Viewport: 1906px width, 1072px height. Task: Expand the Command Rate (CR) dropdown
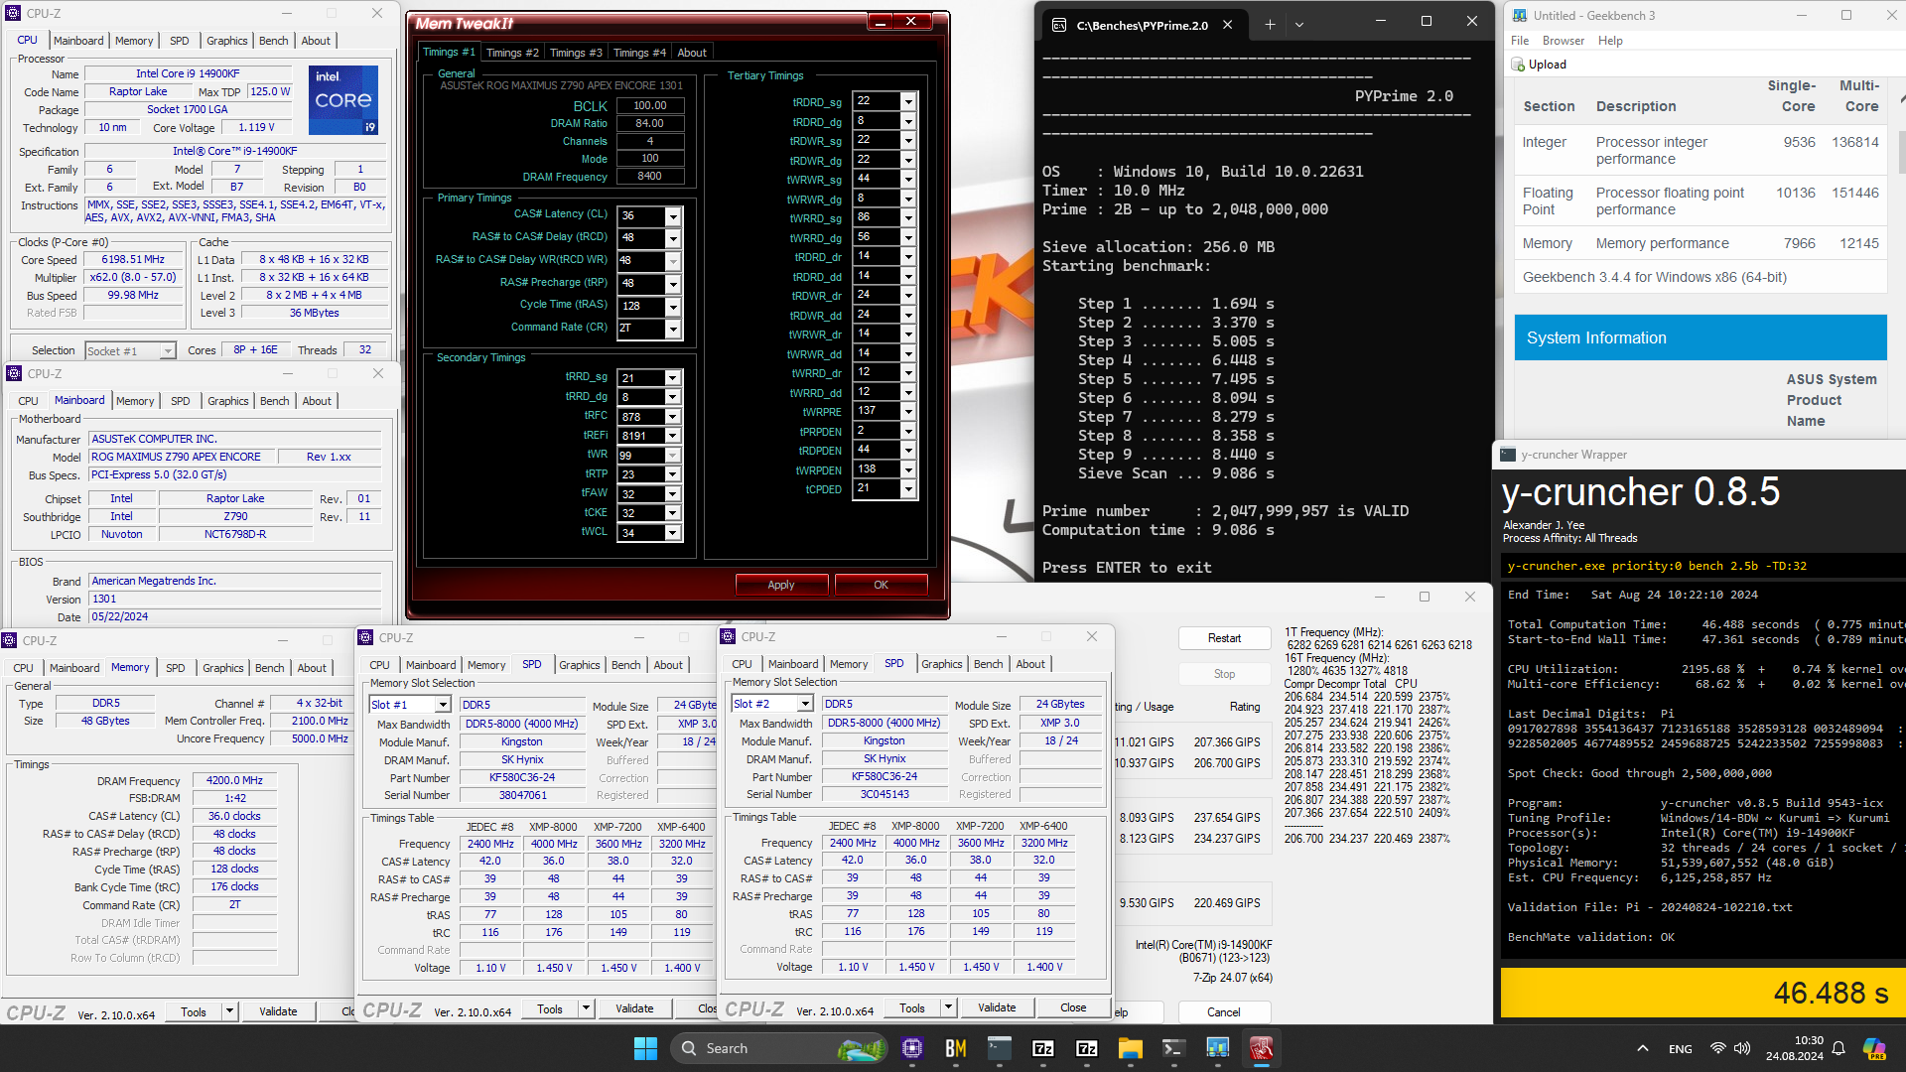[x=673, y=329]
